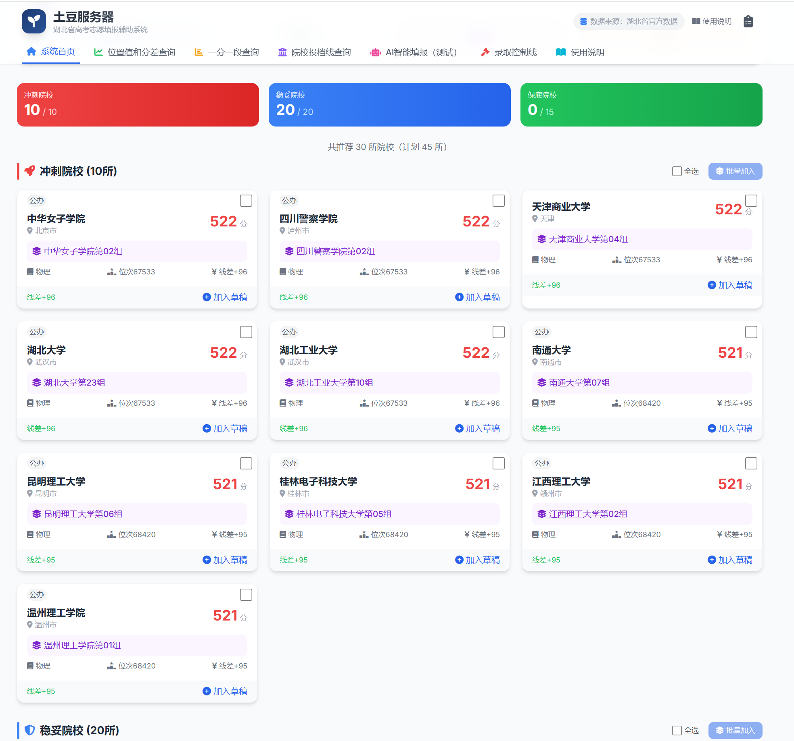
Task: Add 中华女子学院 to draft via 加入草稿
Action: [225, 297]
